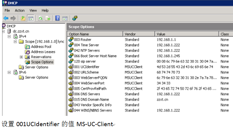233x131 pixels.
Task: Click value zzxt.cn for DNS Domain Name
Action: (x=162, y=100)
